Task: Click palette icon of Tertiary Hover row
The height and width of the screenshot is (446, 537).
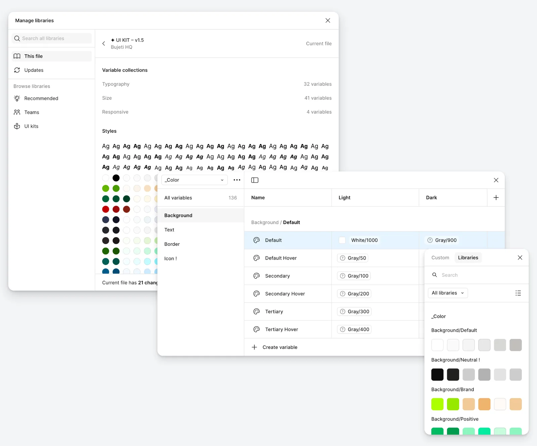Action: pyautogui.click(x=256, y=329)
